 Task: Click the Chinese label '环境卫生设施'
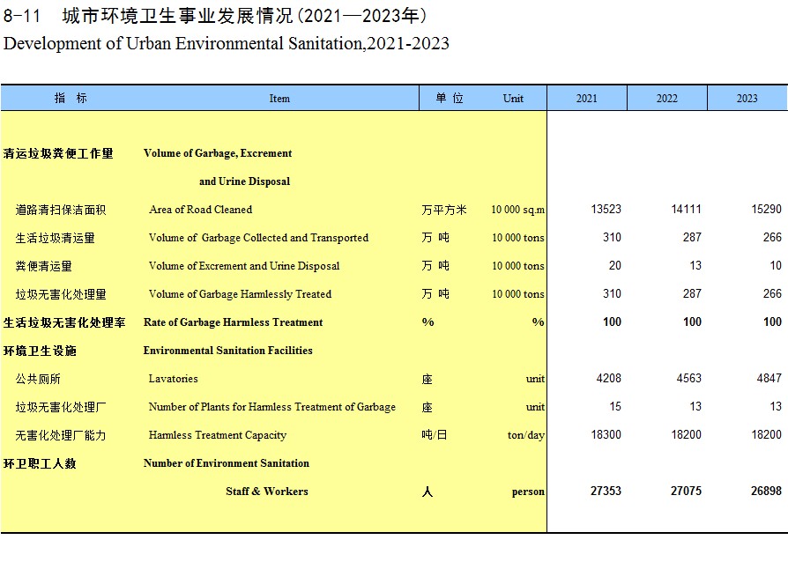click(40, 350)
